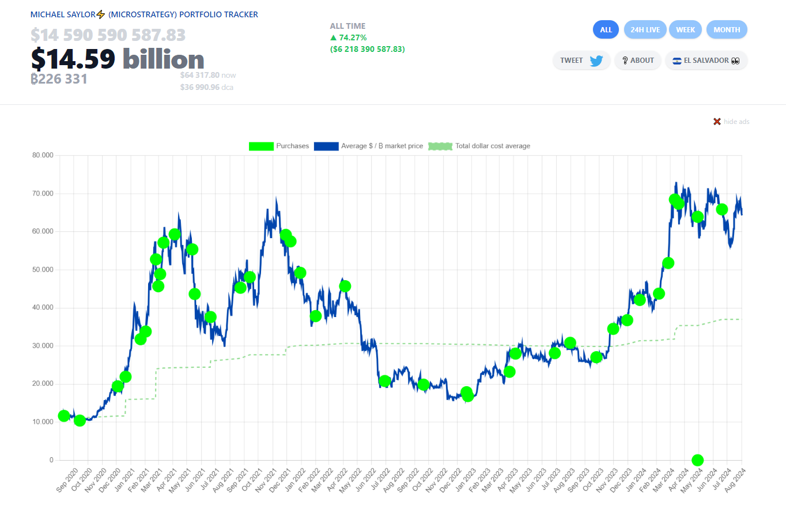The height and width of the screenshot is (505, 786).
Task: Click the ₿226 331 bitcoin holdings value
Action: (x=59, y=78)
